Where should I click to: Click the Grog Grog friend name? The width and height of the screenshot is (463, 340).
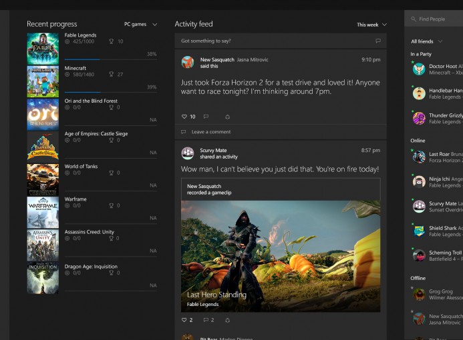[441, 291]
